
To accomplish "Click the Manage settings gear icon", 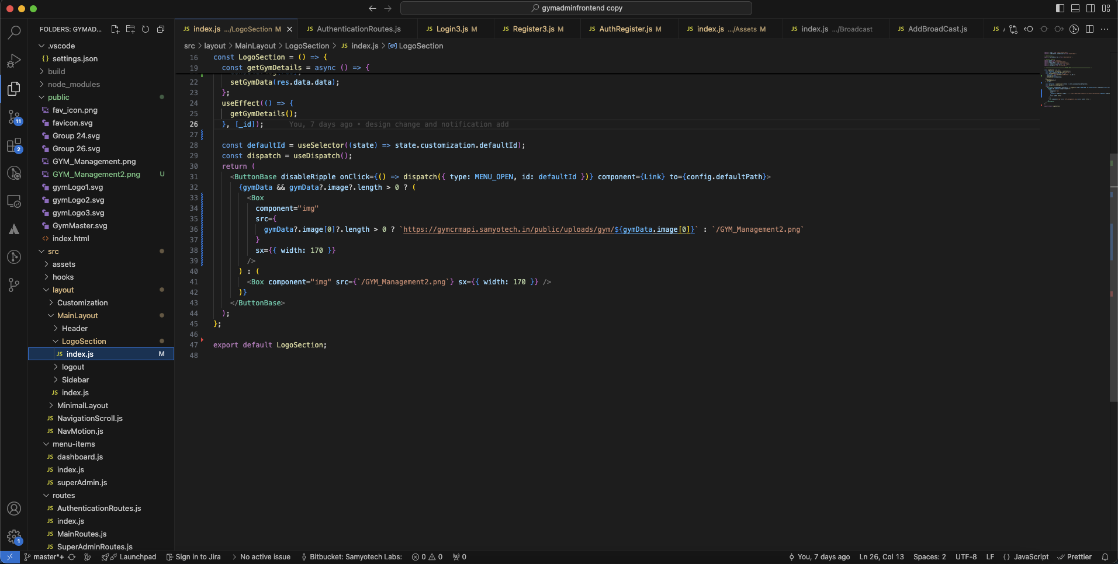I will point(14,537).
